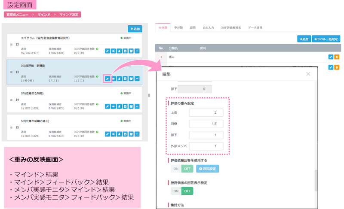Screen dimensions: 344x209
Task: Edit the エゴグラム mind with pencil icon
Action: tap(107, 51)
